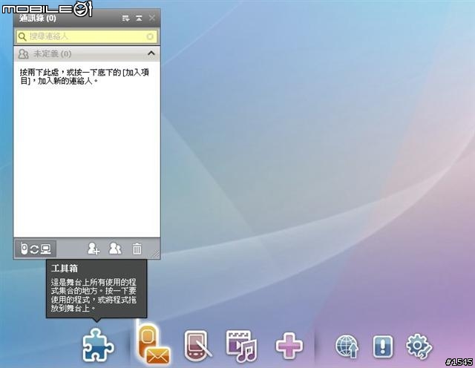Click the 工具箱 tooltip heading

[x=65, y=269]
